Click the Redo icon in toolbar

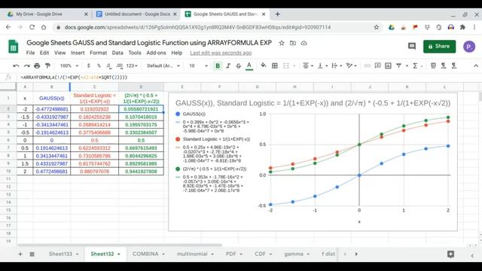[27, 65]
